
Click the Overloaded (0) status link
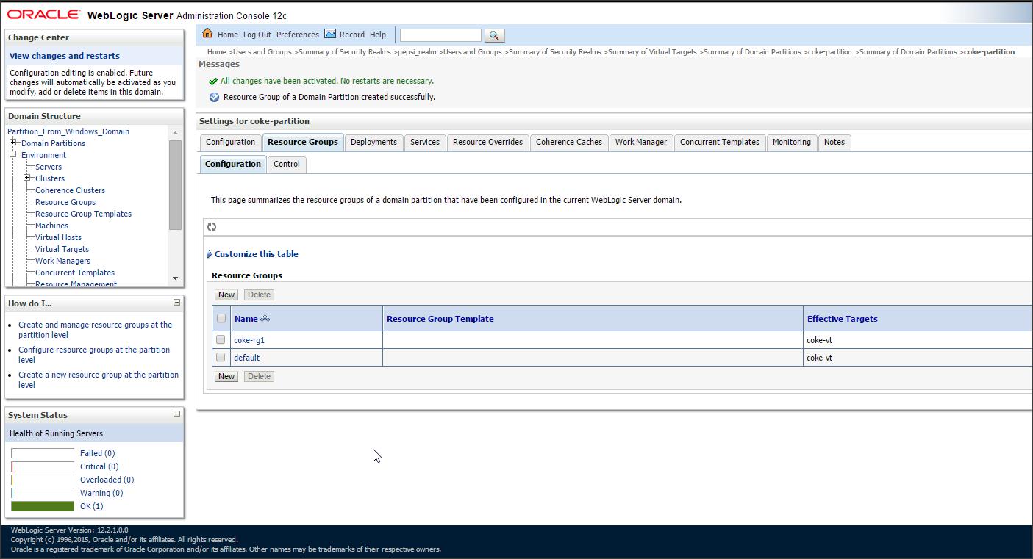click(107, 480)
